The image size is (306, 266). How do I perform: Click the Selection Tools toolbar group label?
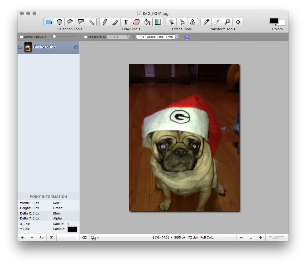pos(69,29)
